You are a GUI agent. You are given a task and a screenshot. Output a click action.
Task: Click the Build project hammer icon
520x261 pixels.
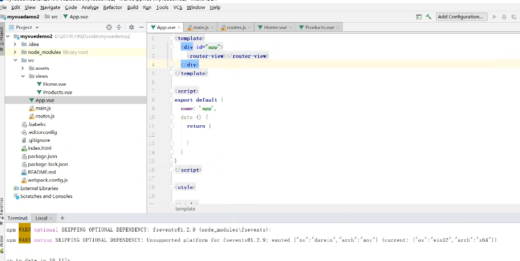click(x=429, y=16)
